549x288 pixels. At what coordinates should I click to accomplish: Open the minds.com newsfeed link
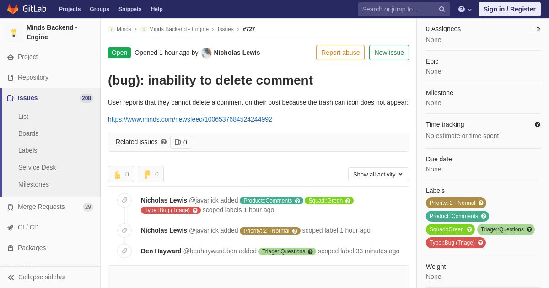tap(190, 119)
